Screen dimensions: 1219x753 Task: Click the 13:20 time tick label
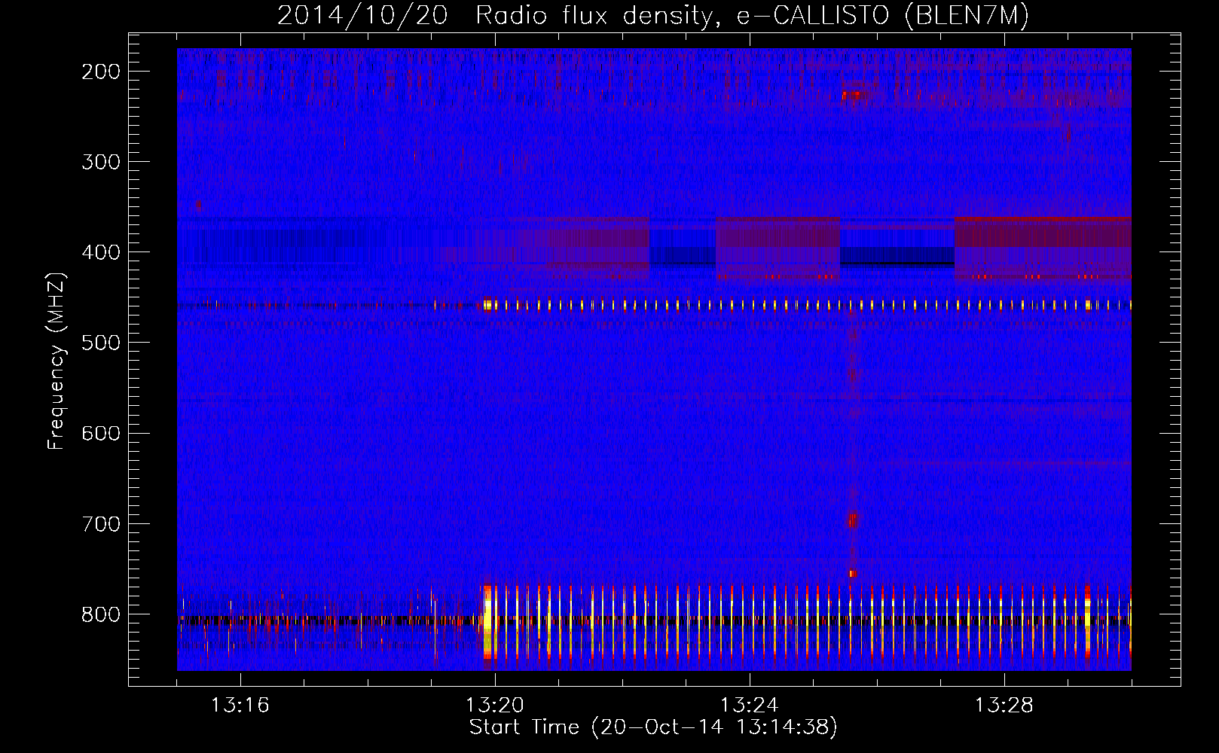click(495, 706)
